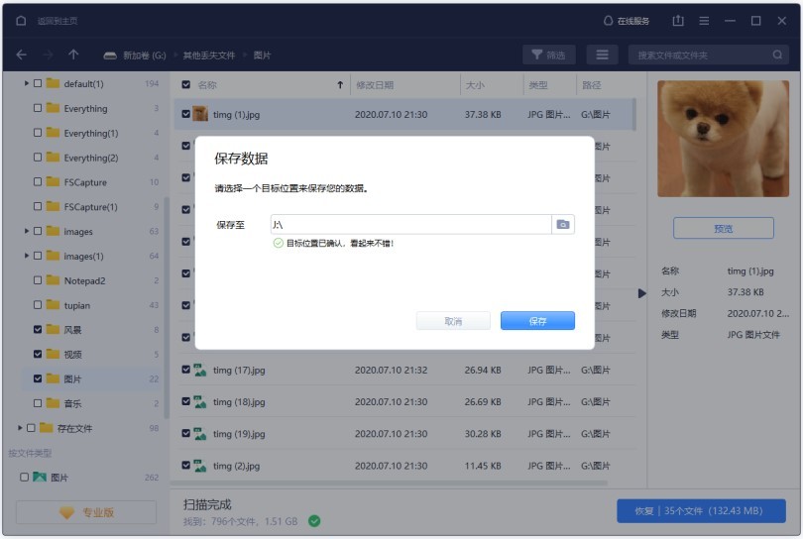Click diamond icon on 专业版 button
Screen dimensions: 803x539
point(66,512)
